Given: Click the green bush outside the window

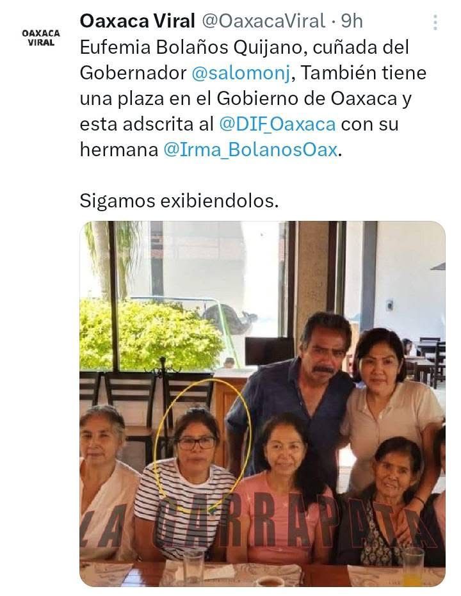Looking at the screenshot, I should click(x=150, y=334).
